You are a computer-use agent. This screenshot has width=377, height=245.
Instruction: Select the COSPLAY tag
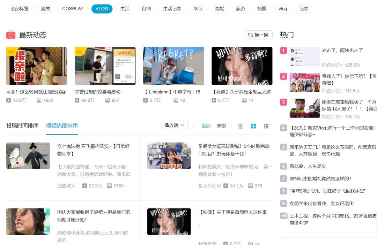coord(73,9)
